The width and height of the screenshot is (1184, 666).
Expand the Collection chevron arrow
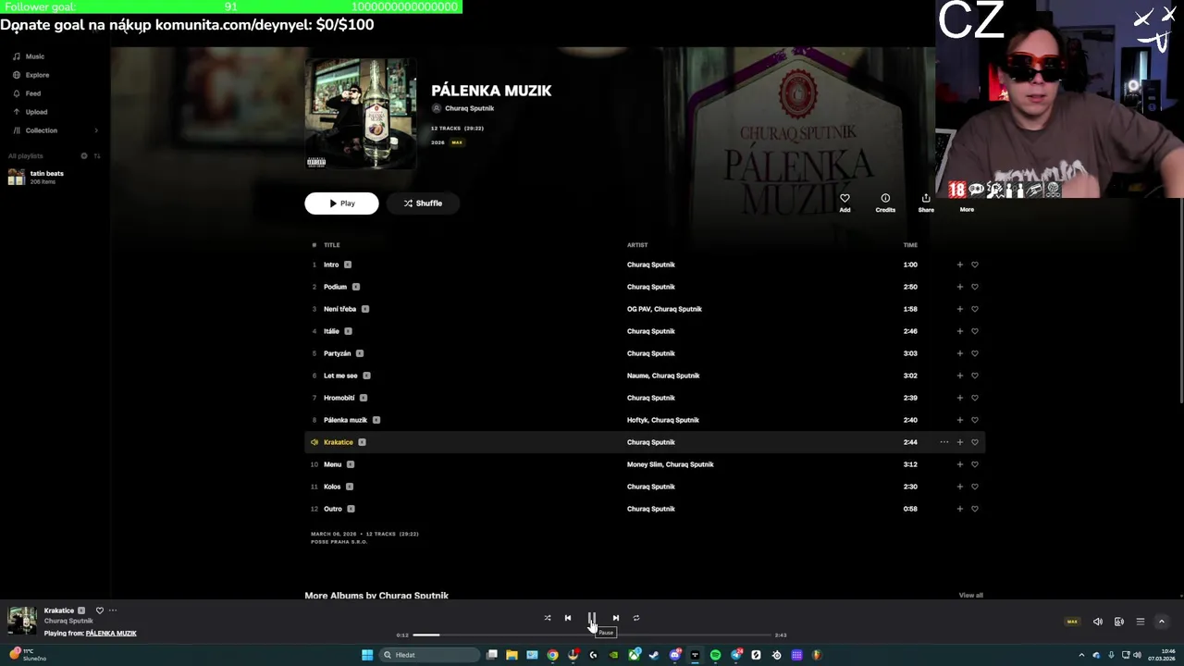[x=96, y=130]
